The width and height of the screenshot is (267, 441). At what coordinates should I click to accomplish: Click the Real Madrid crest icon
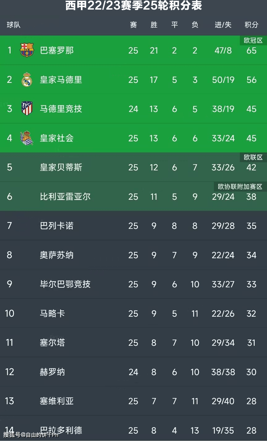coord(27,79)
